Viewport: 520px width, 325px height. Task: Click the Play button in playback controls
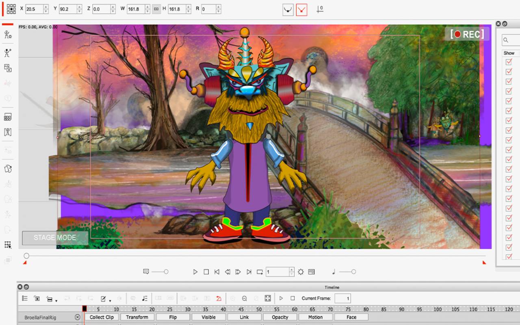coord(195,272)
